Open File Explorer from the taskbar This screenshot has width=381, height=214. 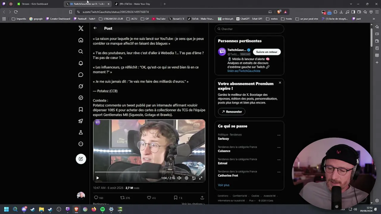[41, 209]
